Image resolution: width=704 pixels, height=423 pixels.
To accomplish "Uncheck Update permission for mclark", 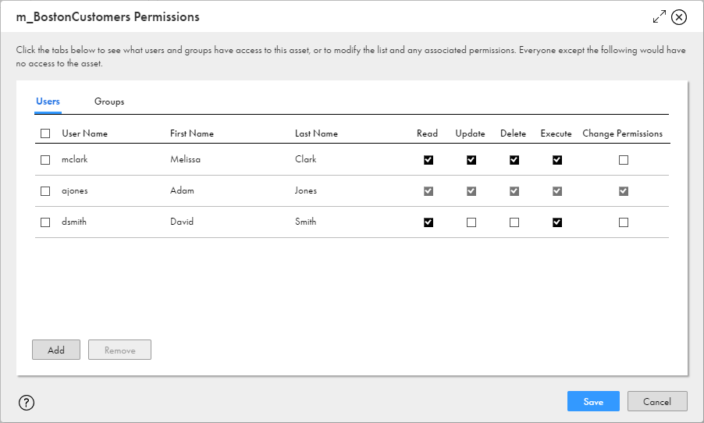I will coord(471,160).
